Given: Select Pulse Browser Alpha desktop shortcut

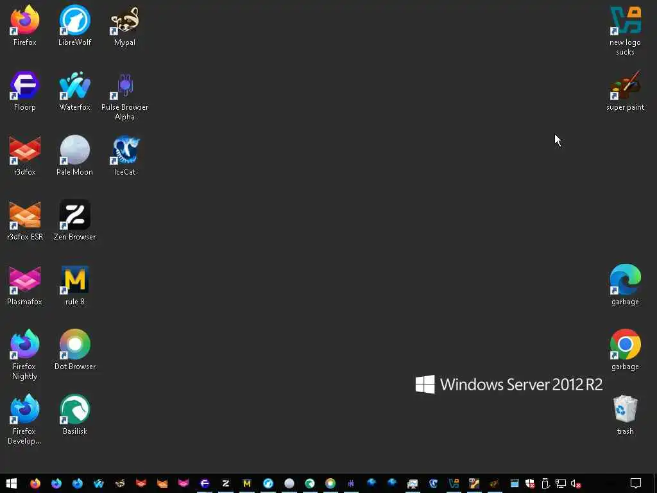Looking at the screenshot, I should [125, 96].
